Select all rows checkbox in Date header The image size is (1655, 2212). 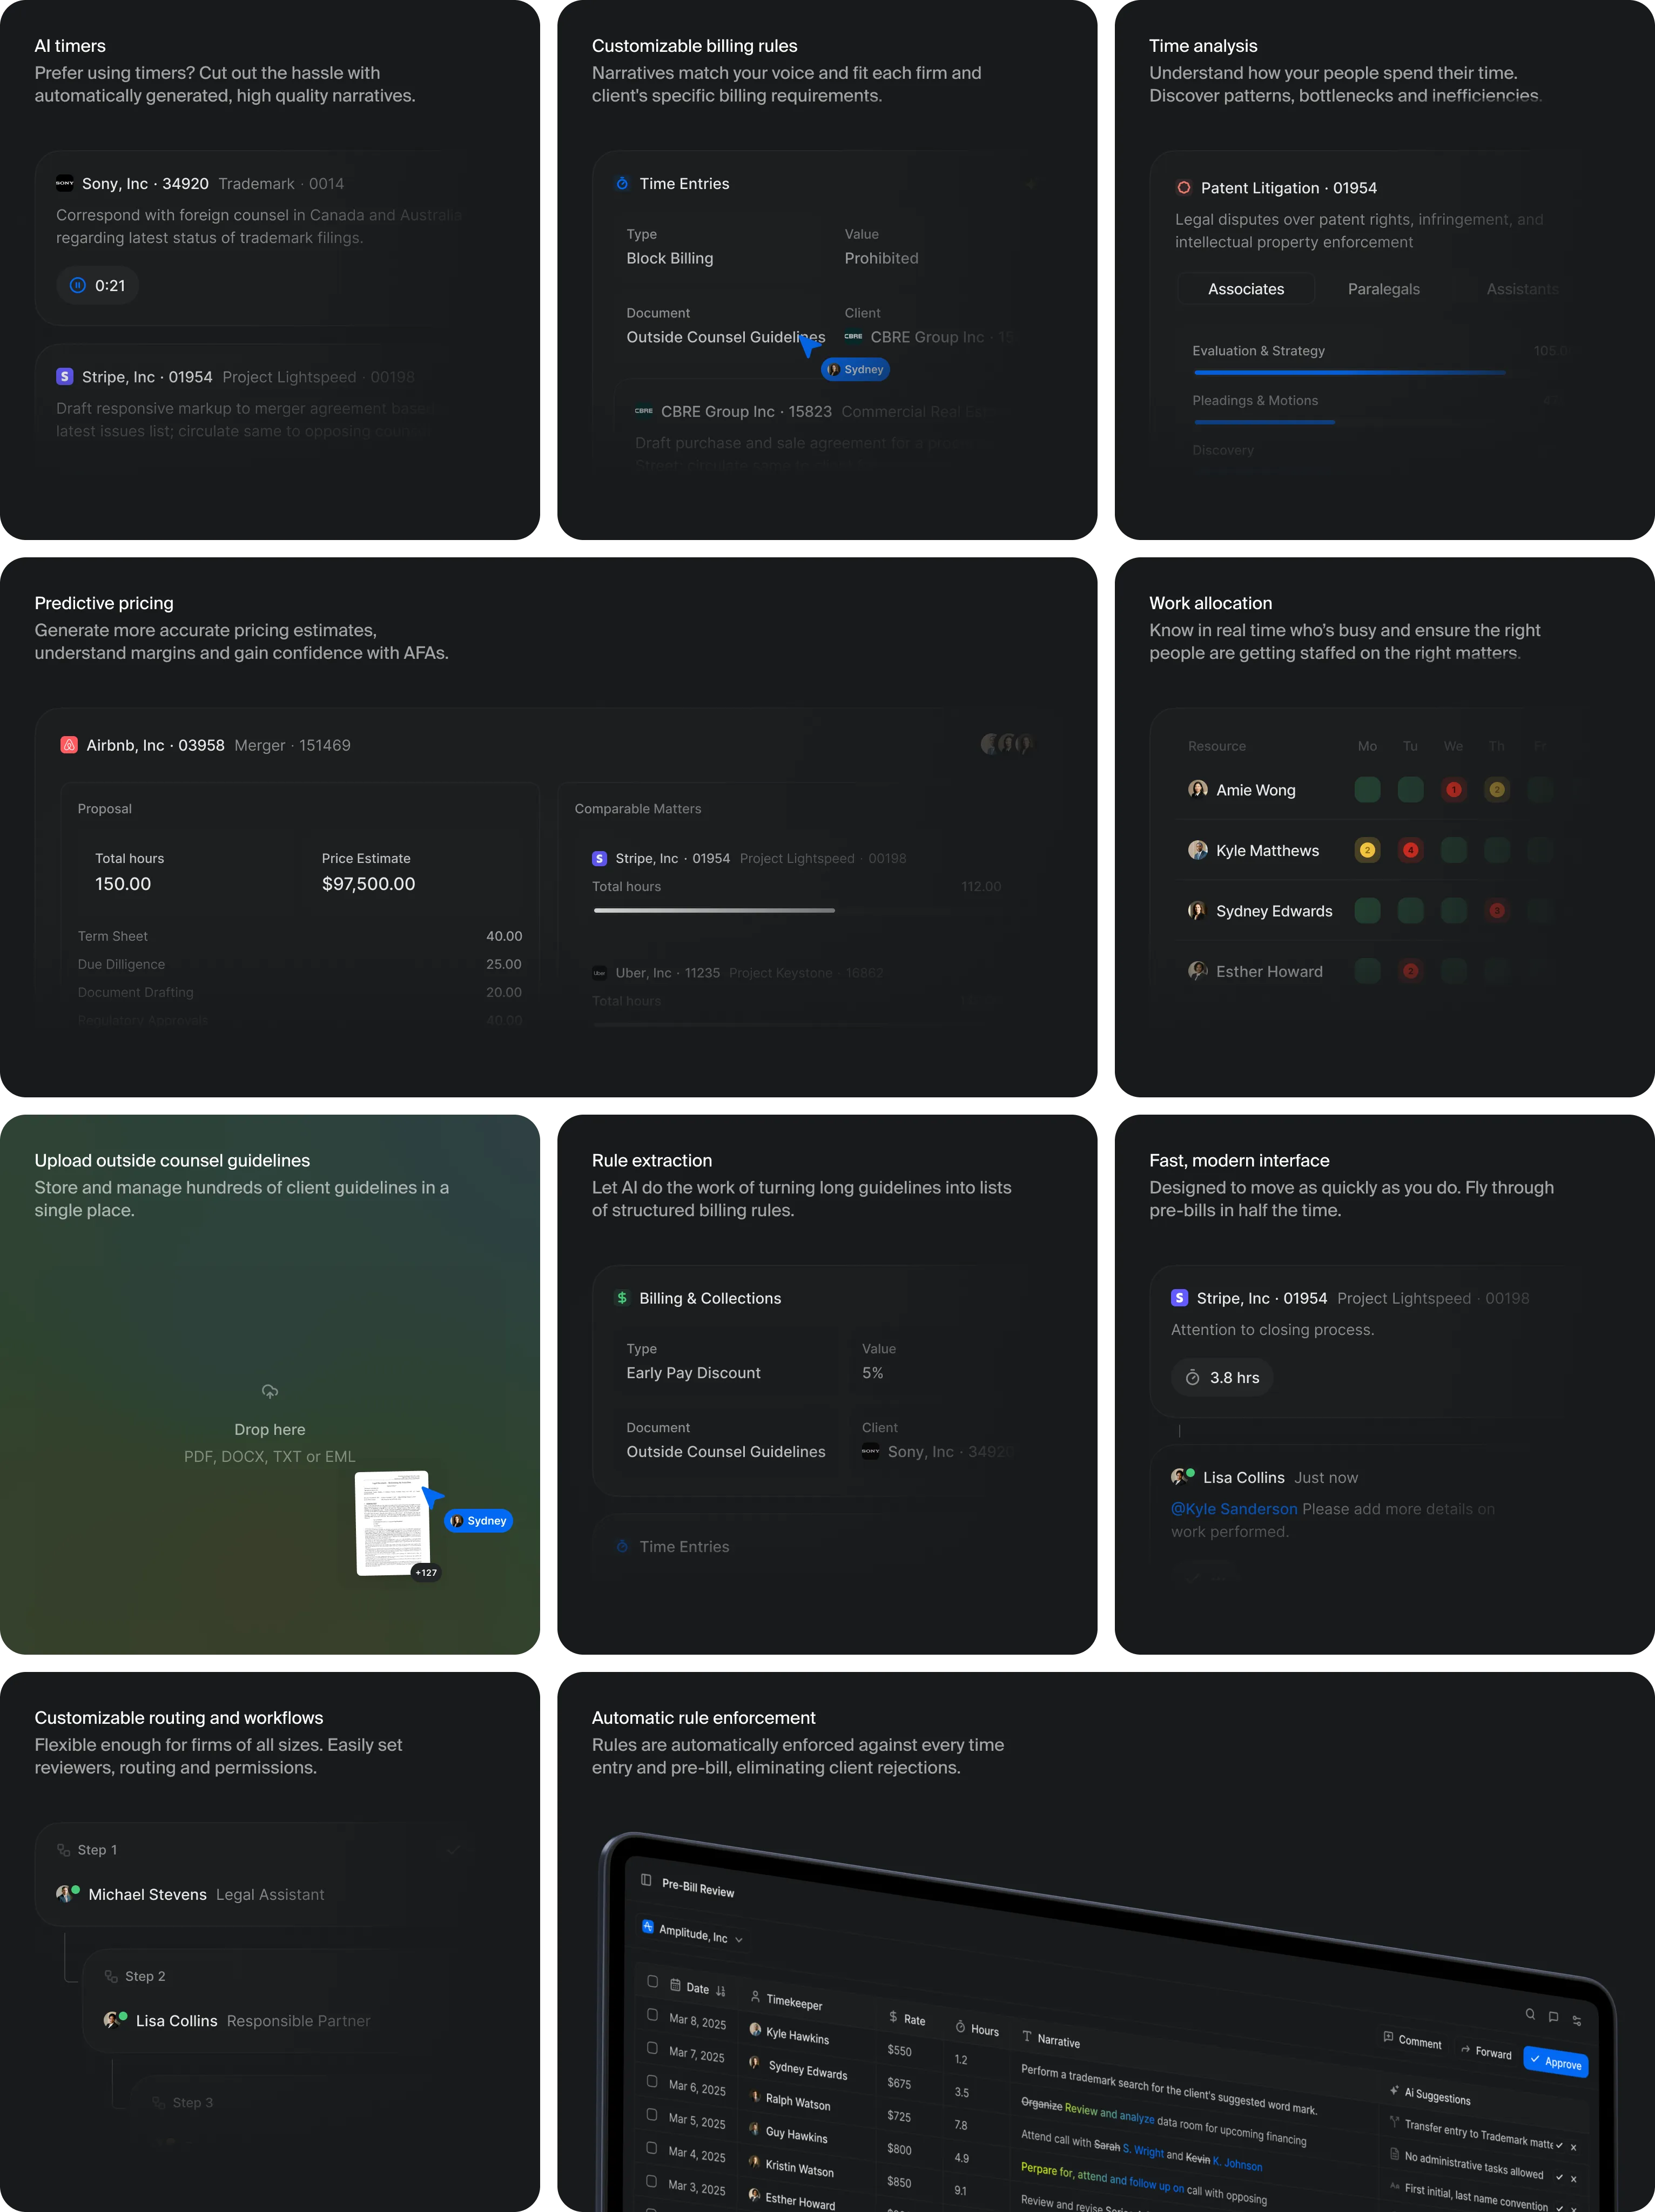(x=653, y=1981)
